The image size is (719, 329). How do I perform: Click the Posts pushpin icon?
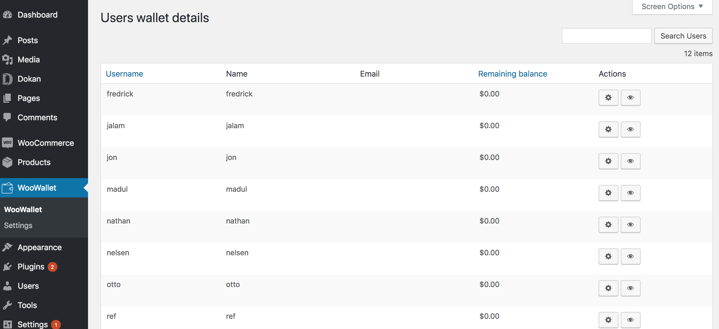[x=7, y=40]
